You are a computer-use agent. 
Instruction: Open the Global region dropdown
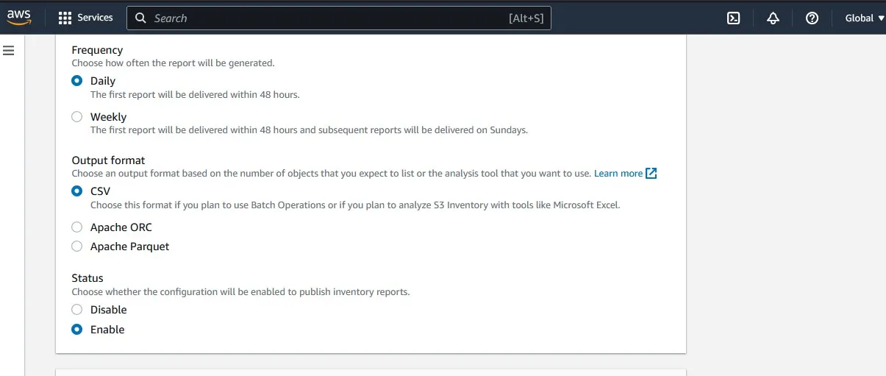[865, 18]
